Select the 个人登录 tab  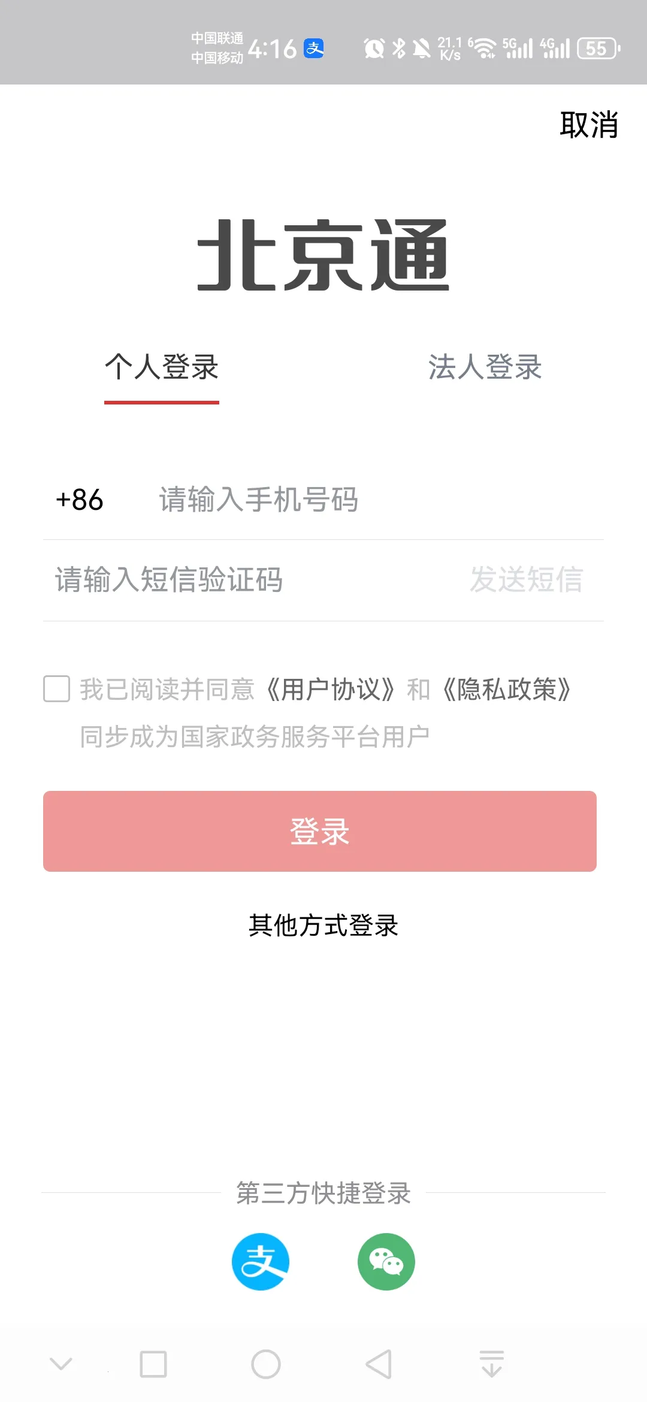(x=162, y=367)
